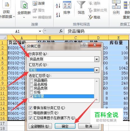130x131 pixels.
Task: Click the help question mark in dialog
Action: 84,45
